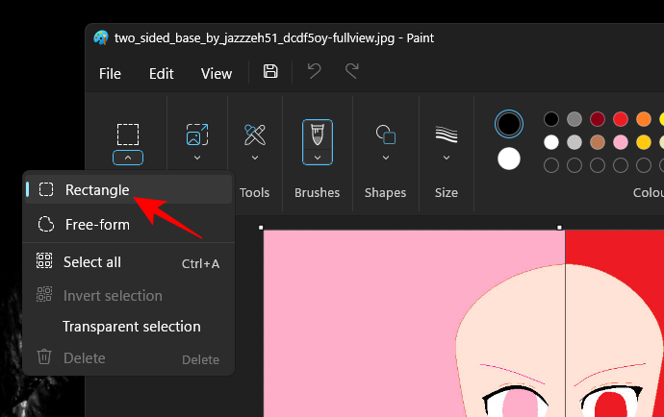Click Select all in the menu

[92, 262]
